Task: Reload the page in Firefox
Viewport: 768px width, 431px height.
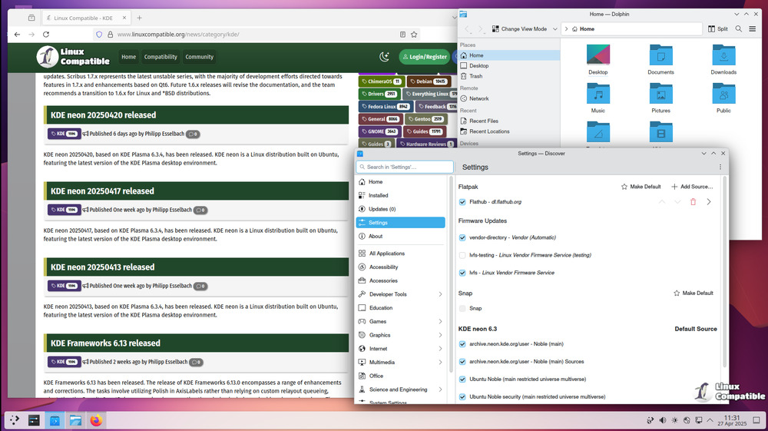Action: coord(46,35)
